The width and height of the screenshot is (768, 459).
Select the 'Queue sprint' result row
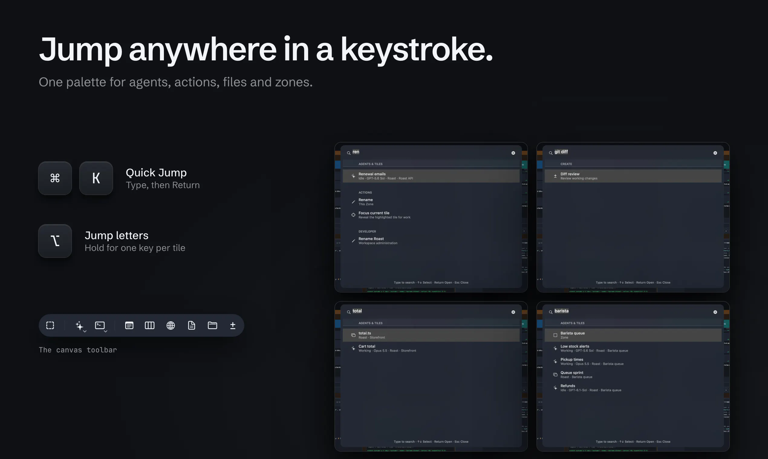click(x=633, y=374)
